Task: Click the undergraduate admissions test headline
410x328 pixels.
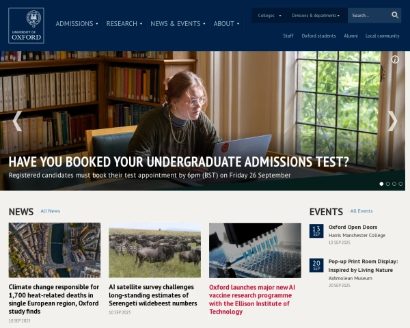Action: (179, 162)
